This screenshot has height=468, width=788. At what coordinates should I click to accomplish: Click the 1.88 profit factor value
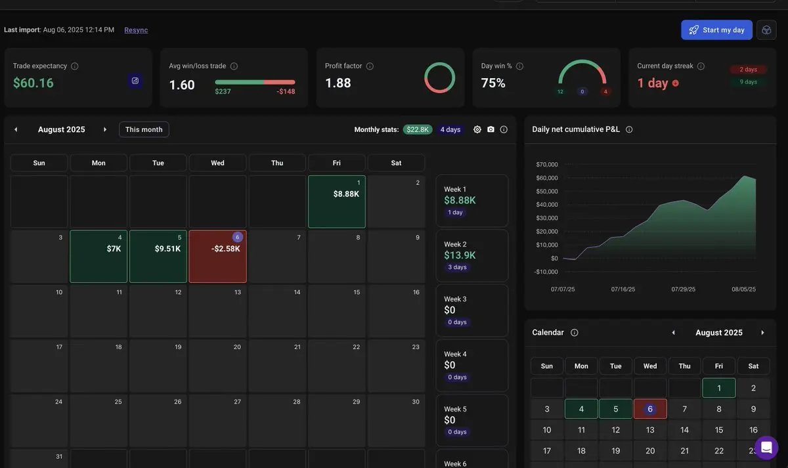click(x=338, y=83)
